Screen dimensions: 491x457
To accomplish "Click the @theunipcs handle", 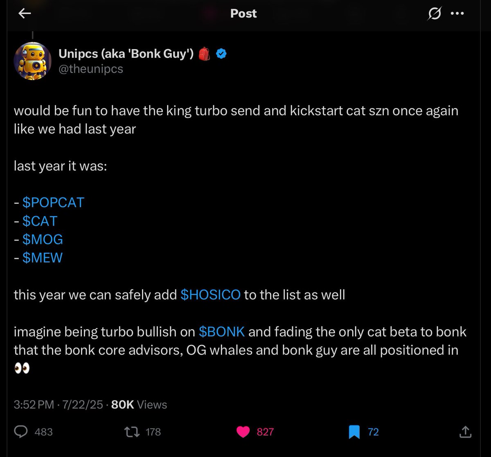I will click(x=91, y=69).
